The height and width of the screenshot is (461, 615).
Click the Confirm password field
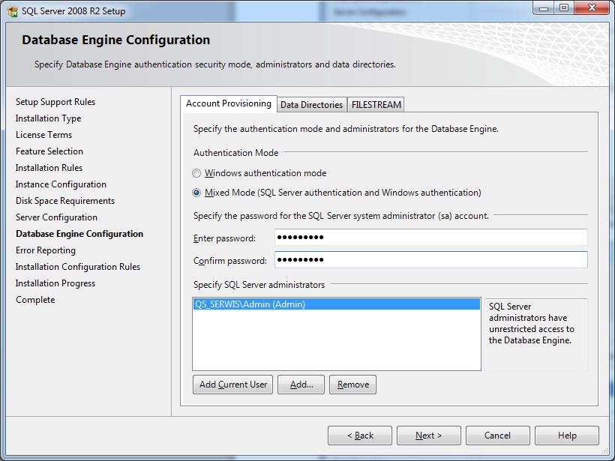pos(431,259)
